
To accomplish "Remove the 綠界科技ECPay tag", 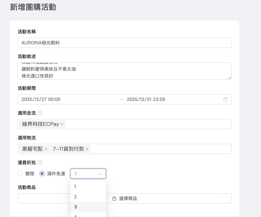I will pos(62,124).
